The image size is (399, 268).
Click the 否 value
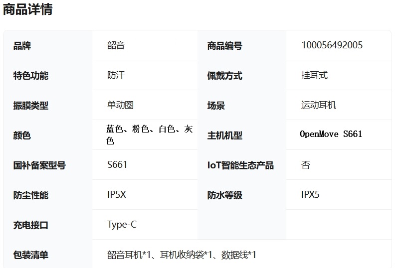[306, 165]
